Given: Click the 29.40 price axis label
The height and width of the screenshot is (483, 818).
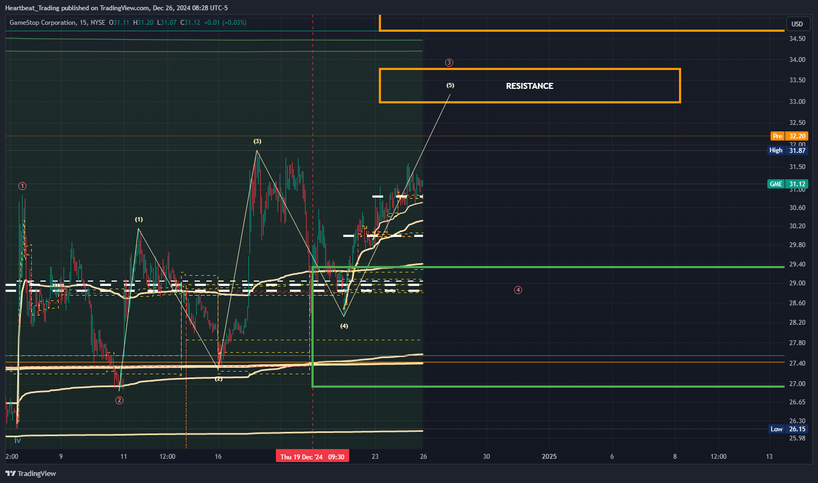Looking at the screenshot, I should [x=798, y=264].
